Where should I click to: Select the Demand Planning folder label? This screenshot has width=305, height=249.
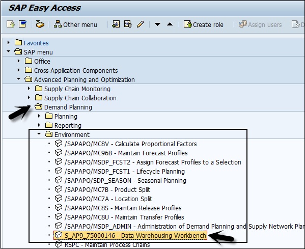pos(68,107)
